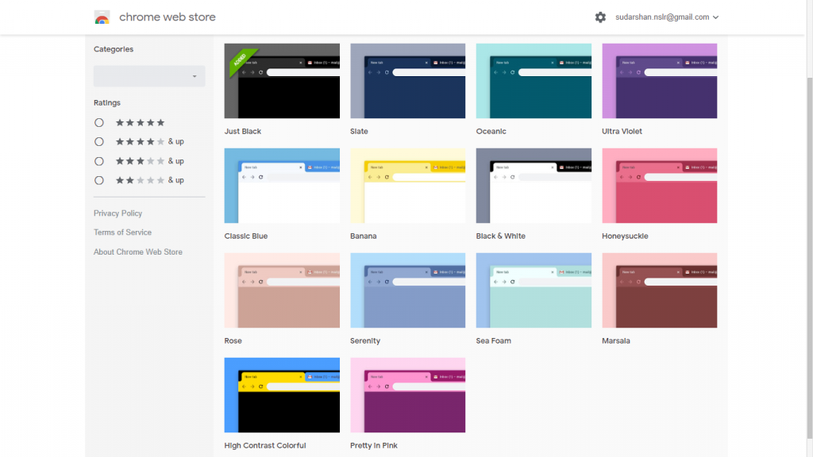Open the Ultra Violet theme thumbnail
Viewport: 813px width, 457px height.
click(660, 81)
